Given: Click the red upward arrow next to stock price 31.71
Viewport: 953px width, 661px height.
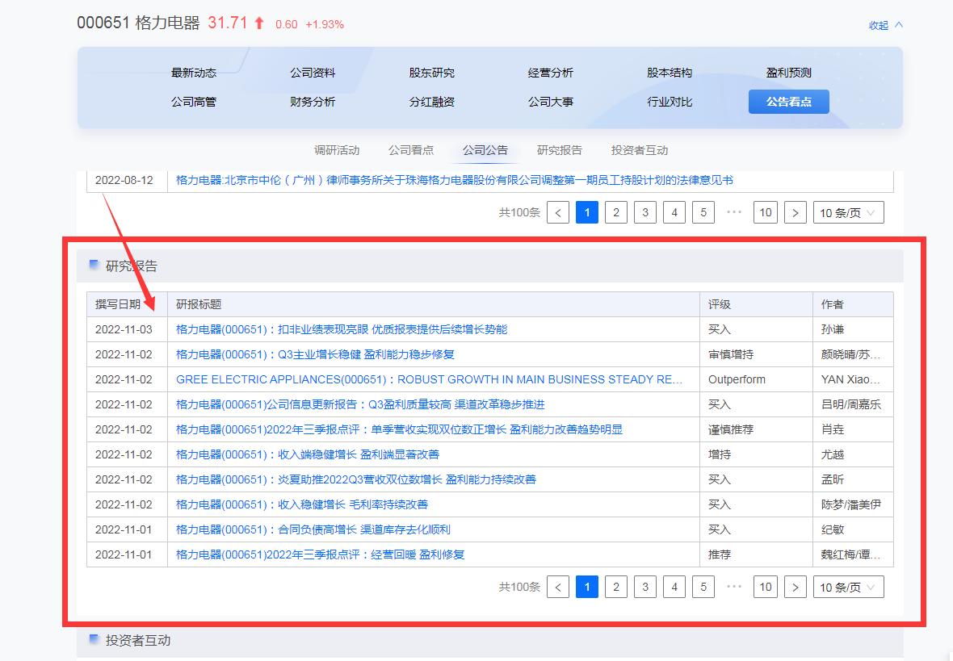Looking at the screenshot, I should click(257, 24).
